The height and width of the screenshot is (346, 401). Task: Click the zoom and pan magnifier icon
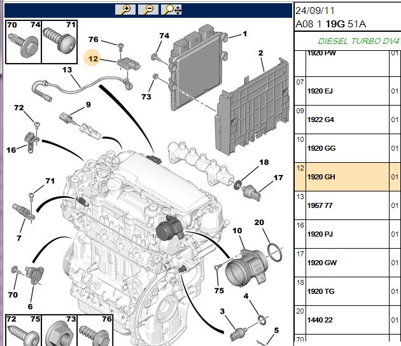point(171,10)
